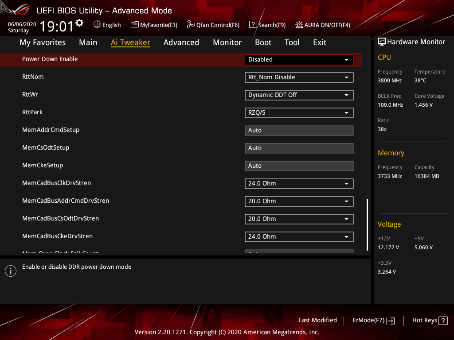454x340 pixels.
Task: Click the Qfan Control fan icon
Action: pos(191,25)
